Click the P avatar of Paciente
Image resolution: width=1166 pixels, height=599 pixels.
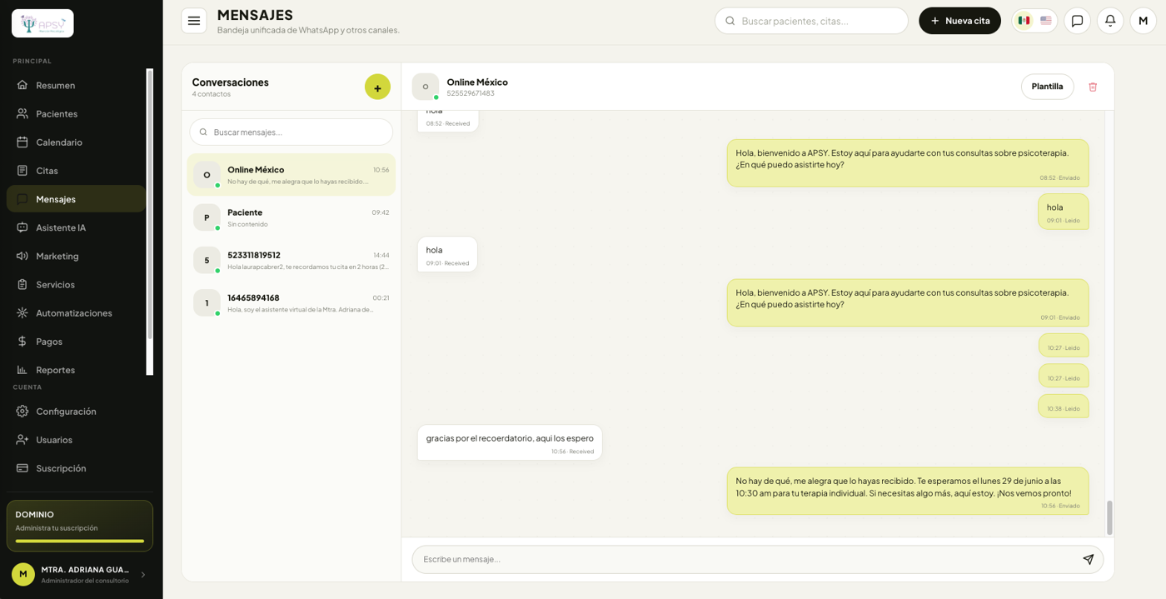coord(207,217)
